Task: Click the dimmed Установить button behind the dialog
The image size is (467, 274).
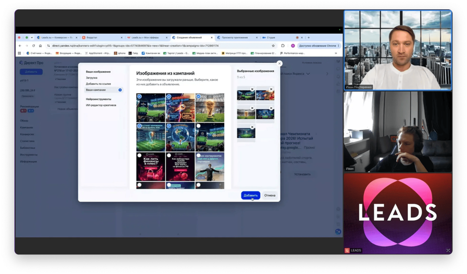Action: (302, 175)
